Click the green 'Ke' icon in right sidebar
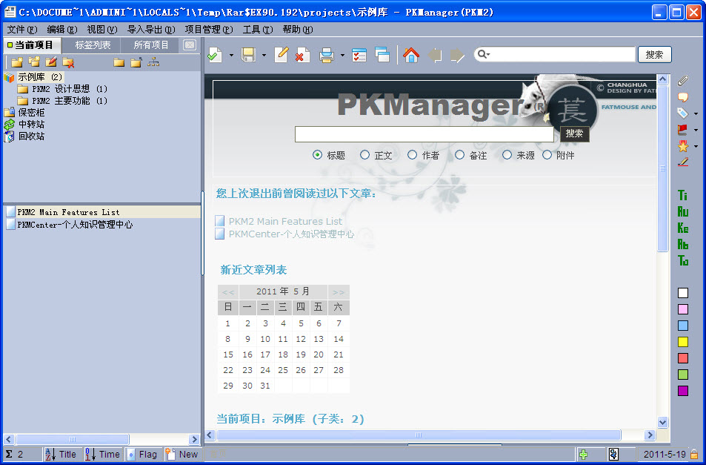Viewport: 706px width, 465px height. [x=683, y=228]
